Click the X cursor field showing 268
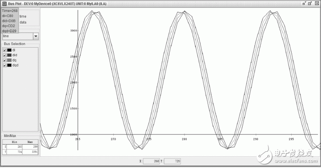This screenshot has height=168, width=321. tap(151, 161)
